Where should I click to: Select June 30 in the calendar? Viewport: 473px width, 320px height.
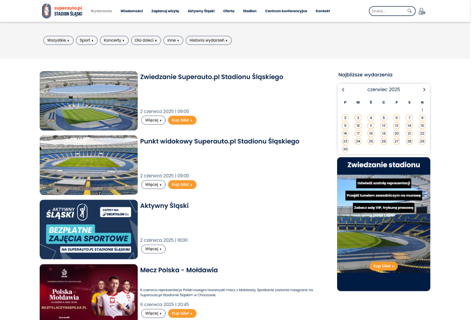[345, 149]
